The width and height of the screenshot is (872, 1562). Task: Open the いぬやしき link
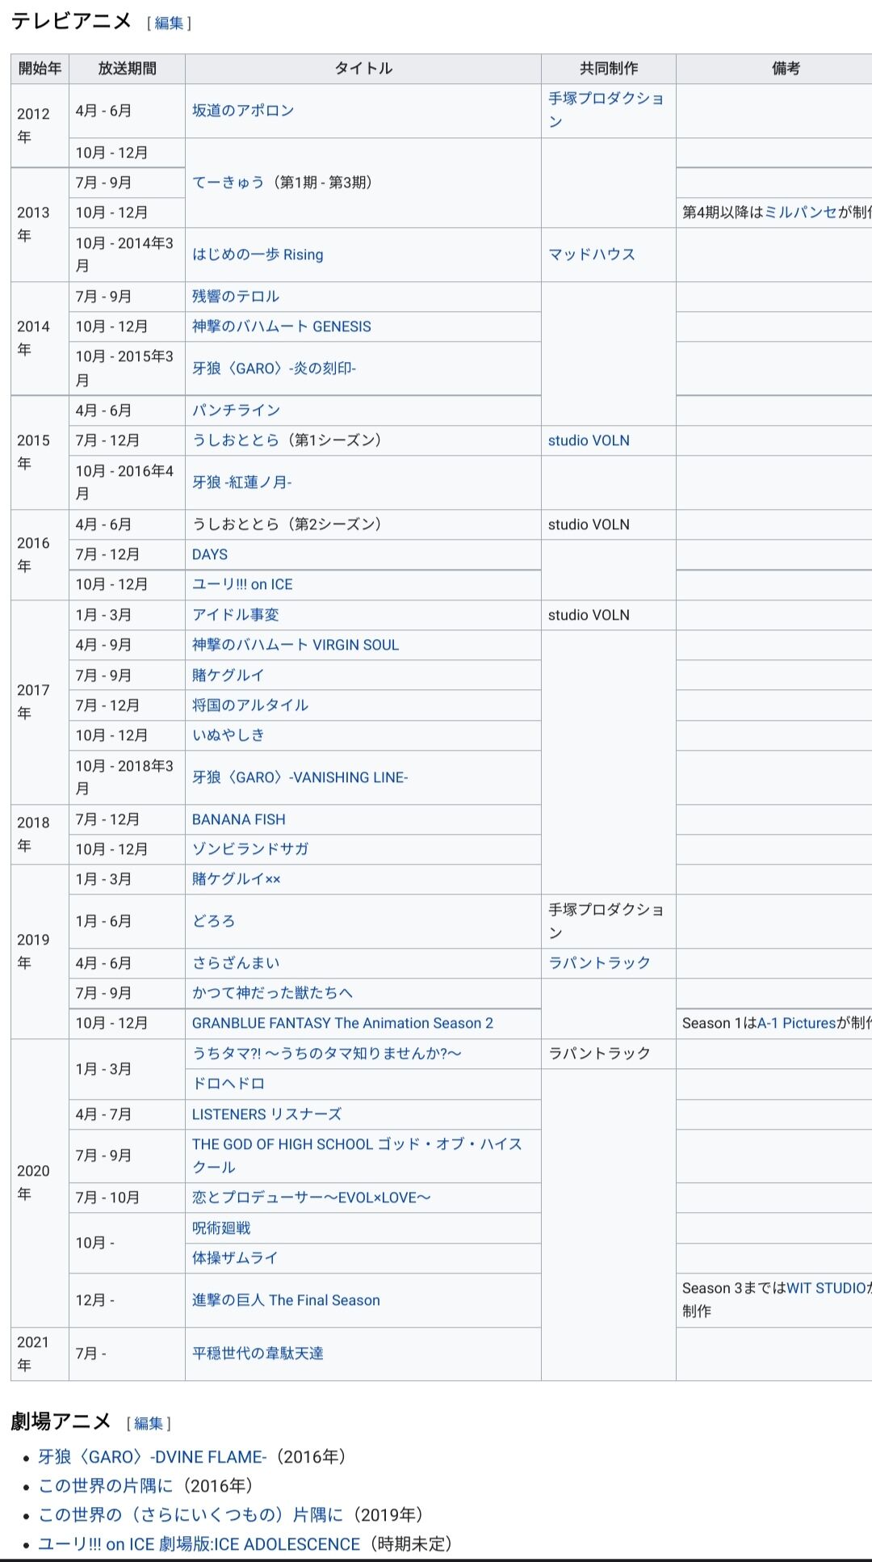click(228, 735)
